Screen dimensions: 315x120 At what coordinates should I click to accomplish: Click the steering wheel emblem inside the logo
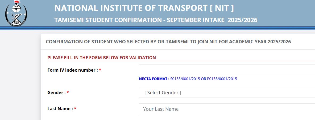[16, 9]
